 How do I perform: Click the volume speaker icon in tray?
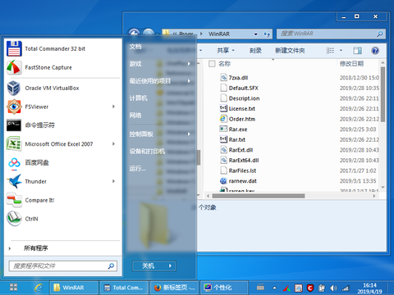[x=333, y=288]
